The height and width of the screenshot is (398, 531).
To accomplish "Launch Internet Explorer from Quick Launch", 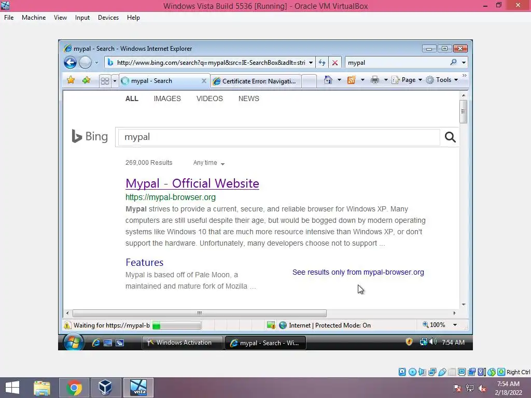I will 96,343.
